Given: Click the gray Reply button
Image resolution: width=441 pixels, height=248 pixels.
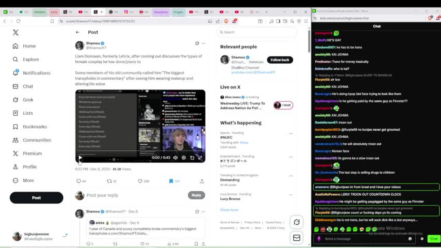Looking at the screenshot, I should pos(196,195).
